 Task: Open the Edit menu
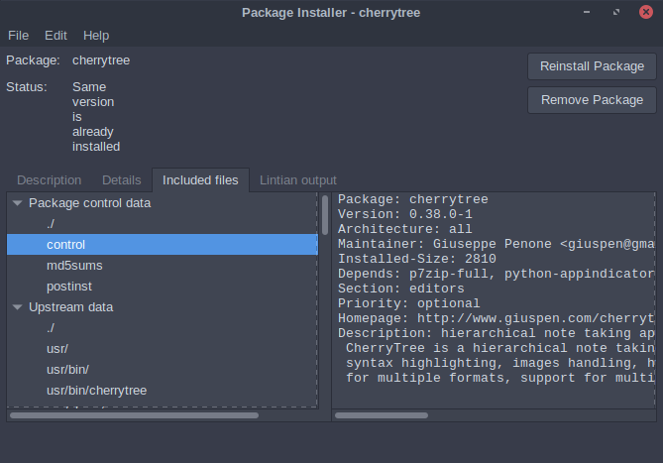pos(55,35)
